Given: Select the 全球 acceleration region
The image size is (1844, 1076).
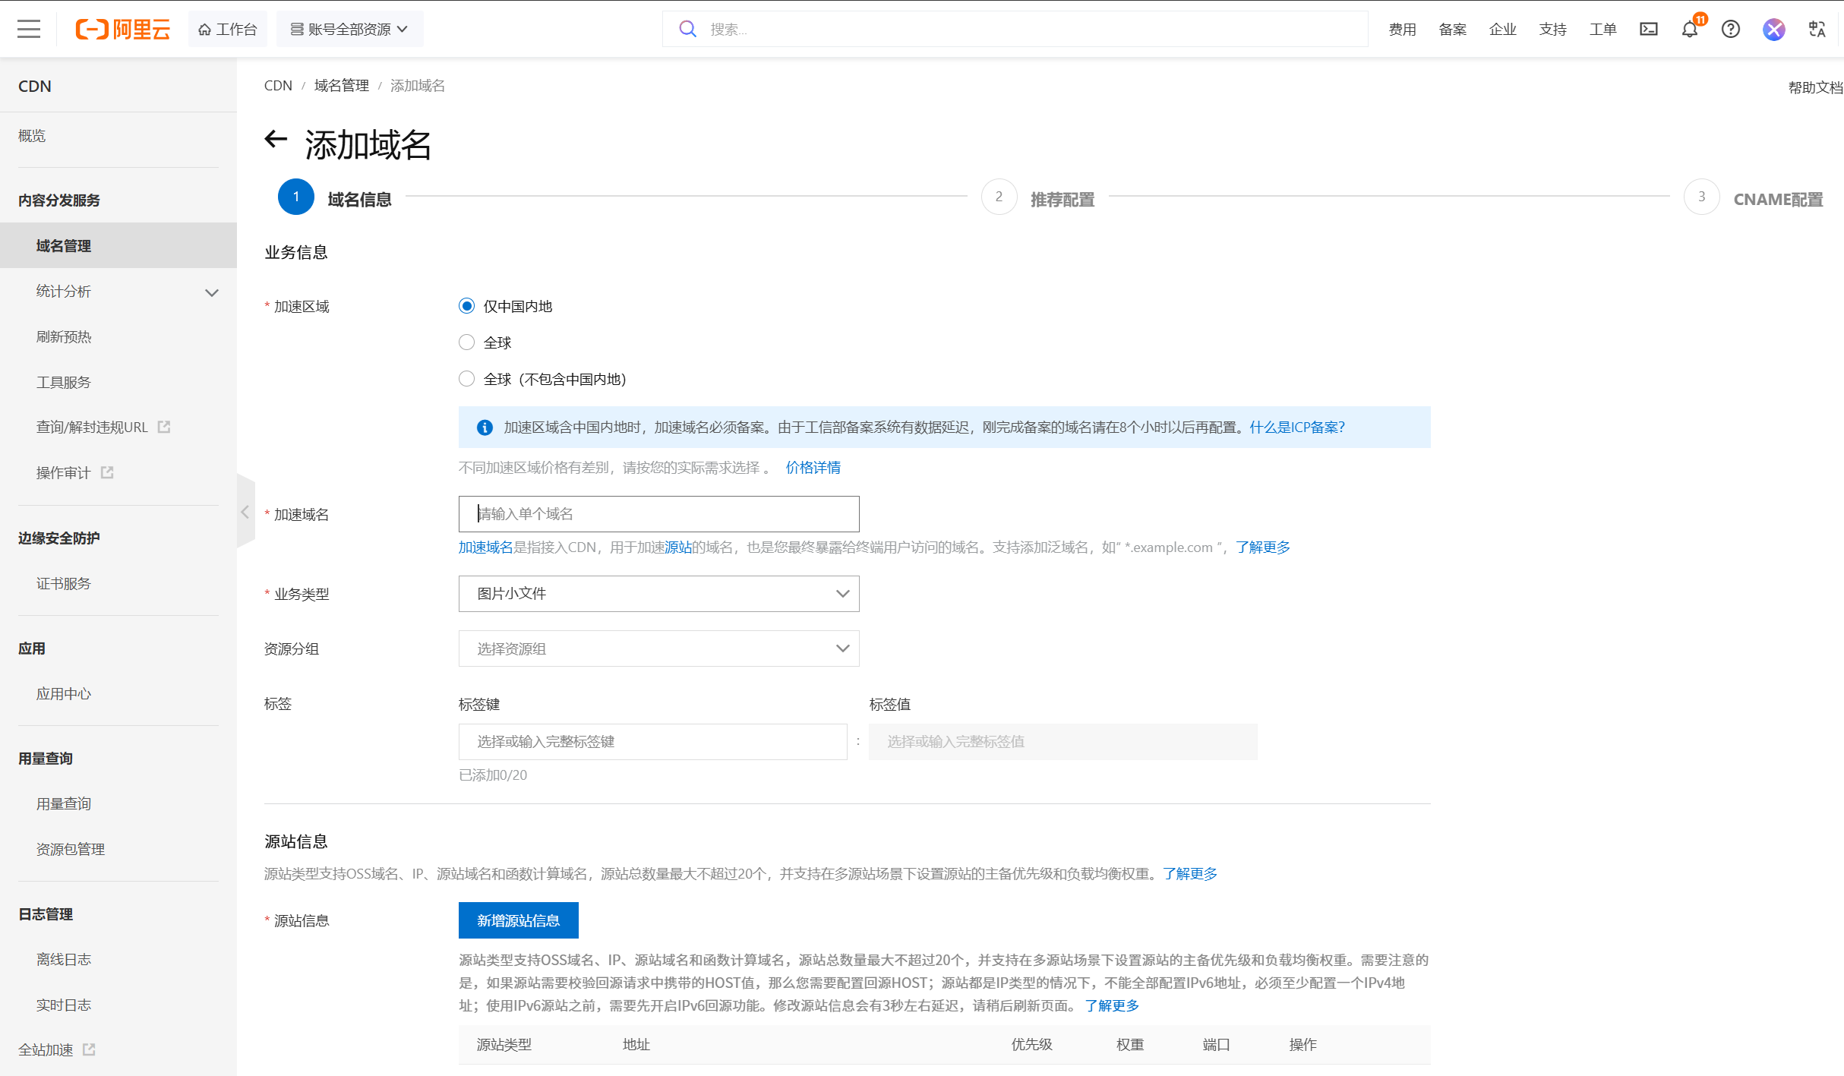Looking at the screenshot, I should 467,342.
